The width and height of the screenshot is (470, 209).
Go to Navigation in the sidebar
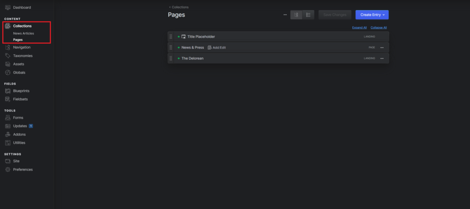[x=22, y=47]
